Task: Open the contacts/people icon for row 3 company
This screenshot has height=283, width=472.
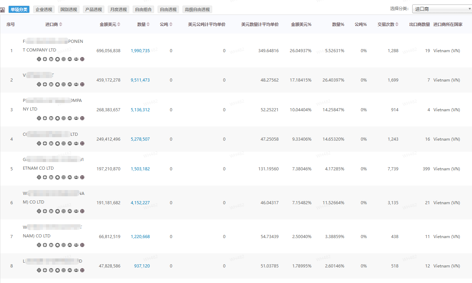Action: (76, 118)
